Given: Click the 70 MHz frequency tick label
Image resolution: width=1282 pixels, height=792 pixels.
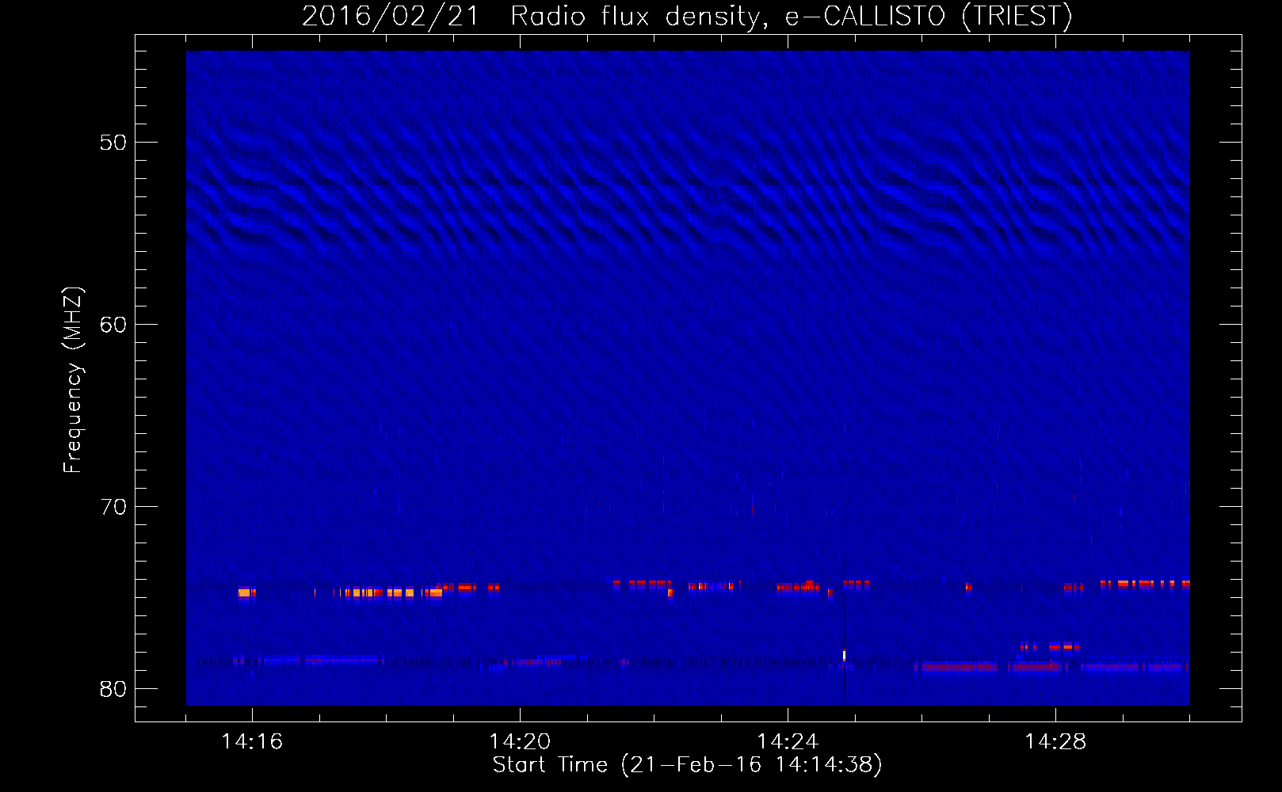Looking at the screenshot, I should (x=113, y=507).
